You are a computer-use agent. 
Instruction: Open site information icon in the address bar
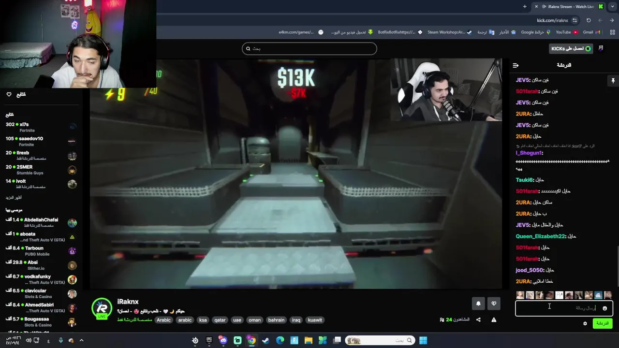[x=575, y=20]
